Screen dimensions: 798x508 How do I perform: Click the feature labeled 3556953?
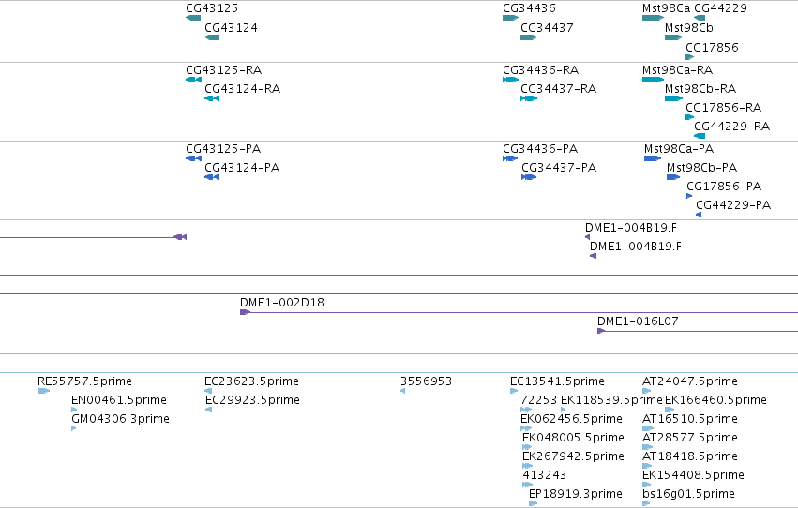click(x=427, y=381)
